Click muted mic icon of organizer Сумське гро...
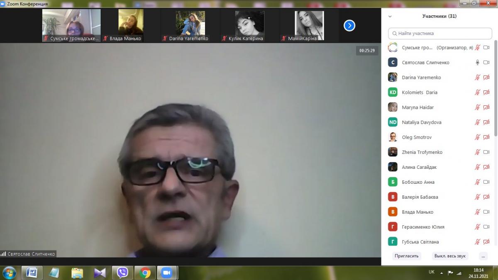 [x=478, y=48]
